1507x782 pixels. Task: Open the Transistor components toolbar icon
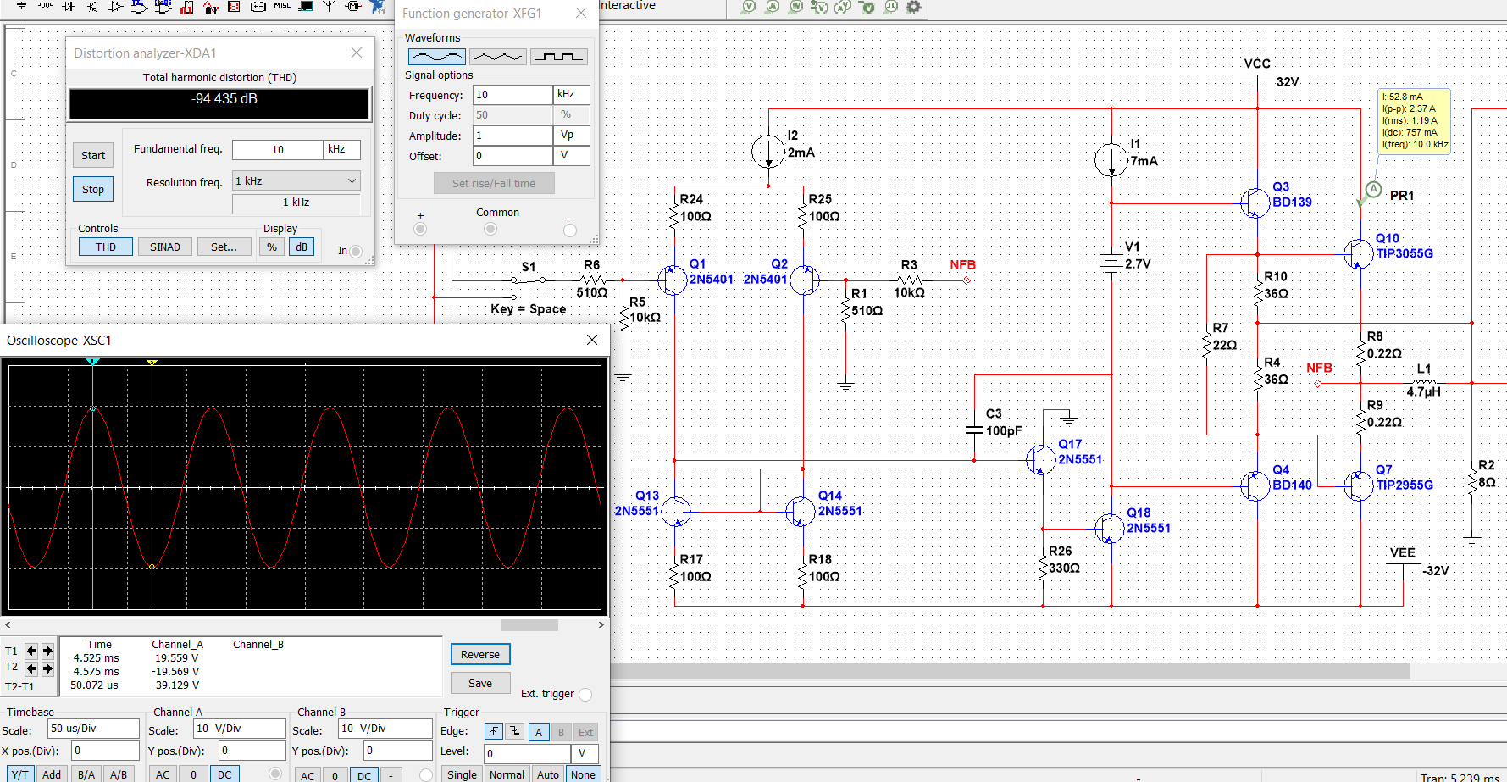[91, 5]
